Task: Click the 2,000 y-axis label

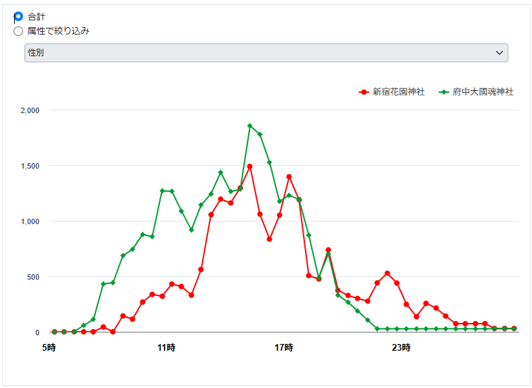Action: click(30, 110)
